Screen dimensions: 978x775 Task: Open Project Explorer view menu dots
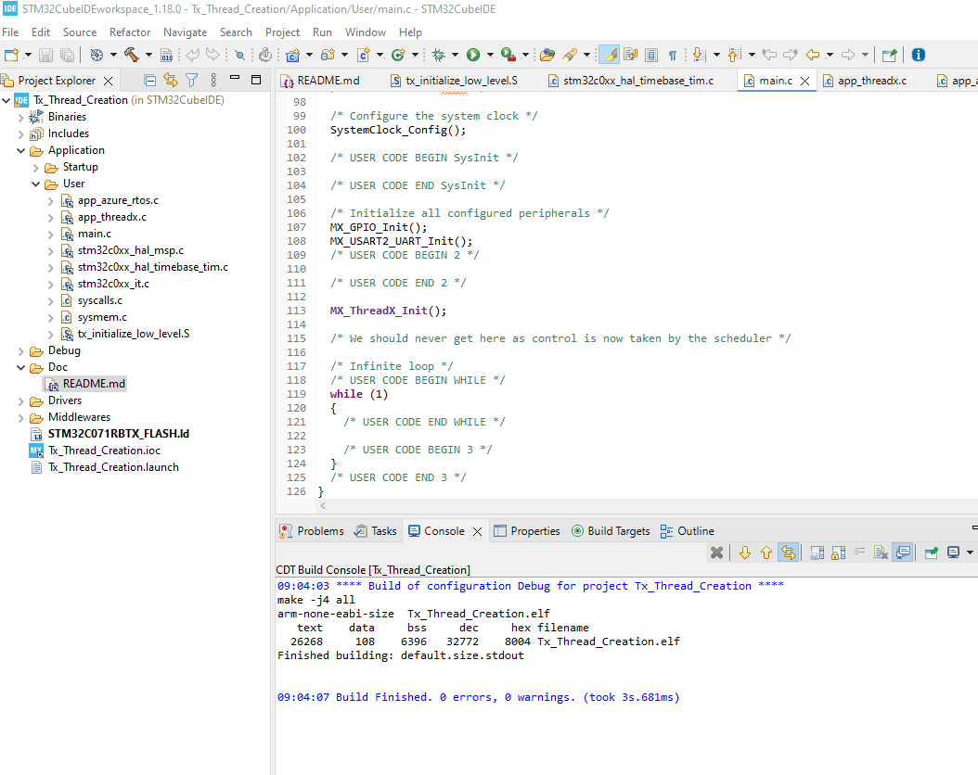pos(213,80)
